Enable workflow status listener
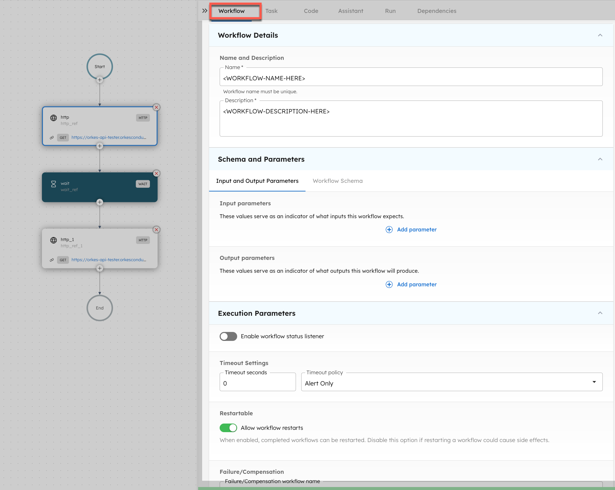Screen dimensions: 615x490 (x=228, y=336)
